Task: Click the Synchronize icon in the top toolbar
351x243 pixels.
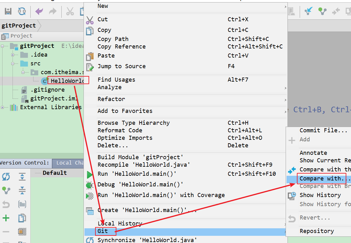Action: coord(22,12)
